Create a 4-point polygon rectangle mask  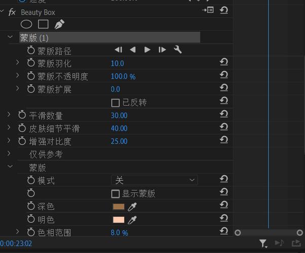point(43,24)
